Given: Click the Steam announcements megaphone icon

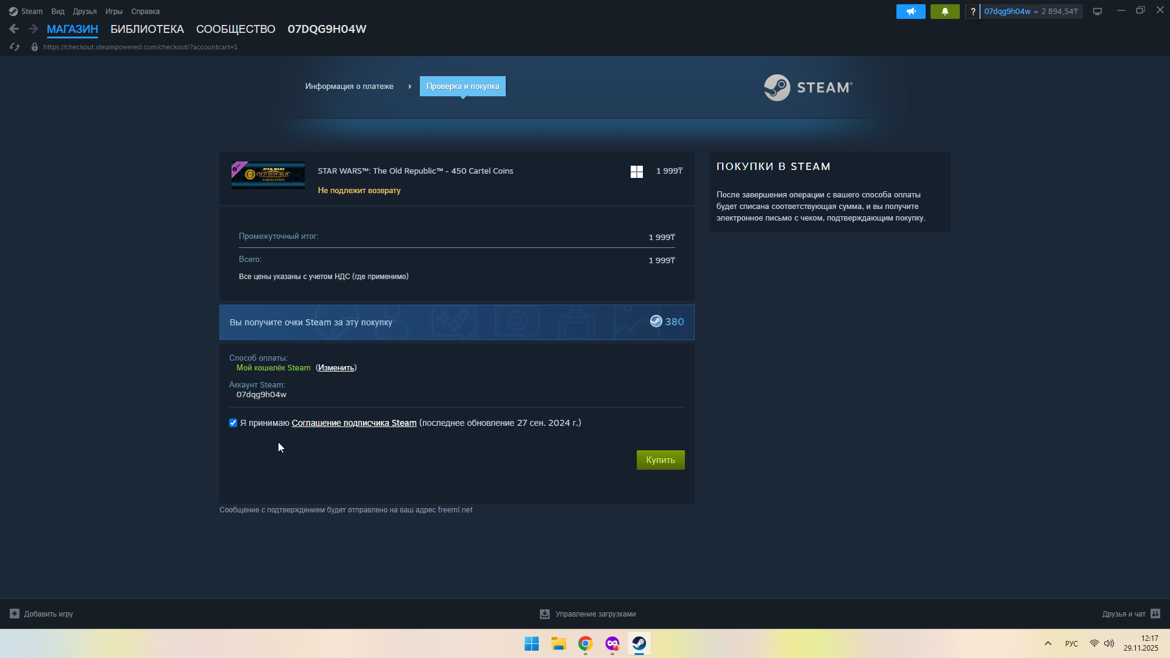Looking at the screenshot, I should tap(910, 12).
